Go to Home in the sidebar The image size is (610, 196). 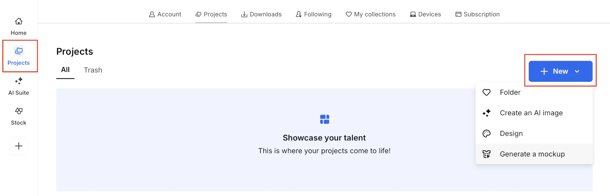pos(18,26)
